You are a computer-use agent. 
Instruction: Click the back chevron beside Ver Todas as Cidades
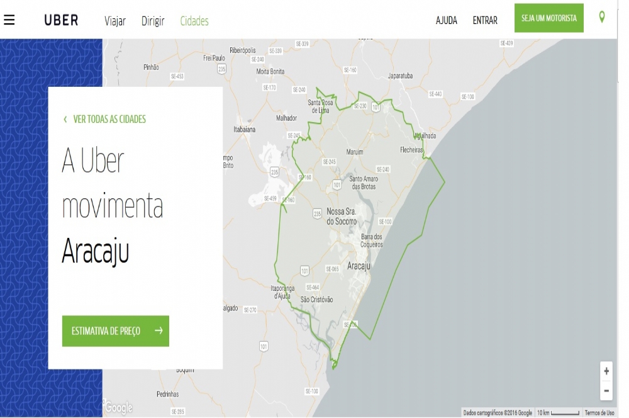(65, 119)
